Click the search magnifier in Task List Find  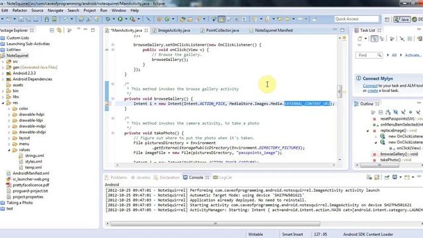click(x=379, y=55)
